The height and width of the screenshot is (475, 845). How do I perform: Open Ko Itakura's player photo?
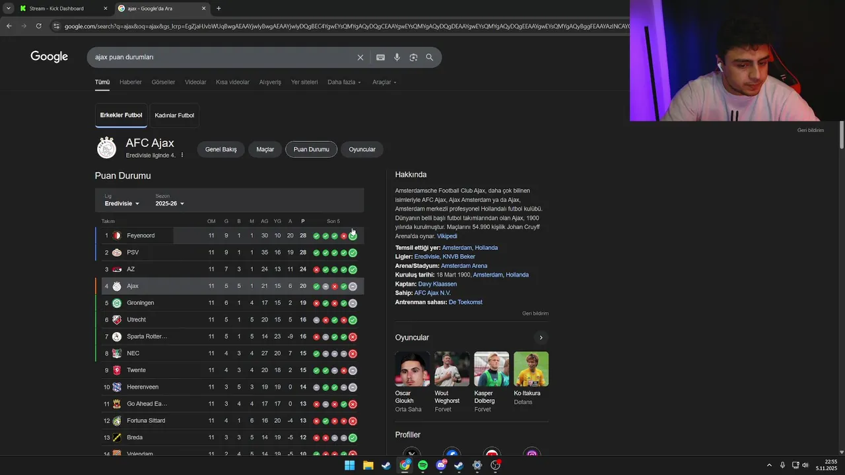531,369
